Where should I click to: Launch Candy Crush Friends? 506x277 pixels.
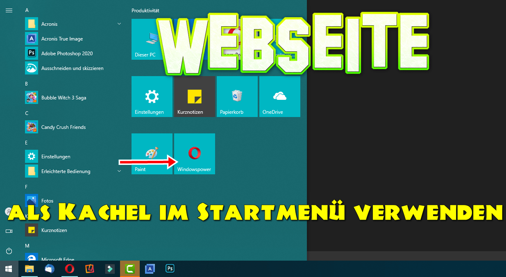coord(74,127)
